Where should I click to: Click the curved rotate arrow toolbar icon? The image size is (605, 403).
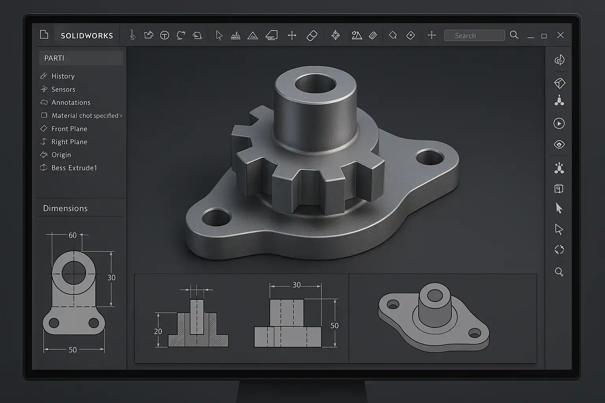pyautogui.click(x=181, y=35)
